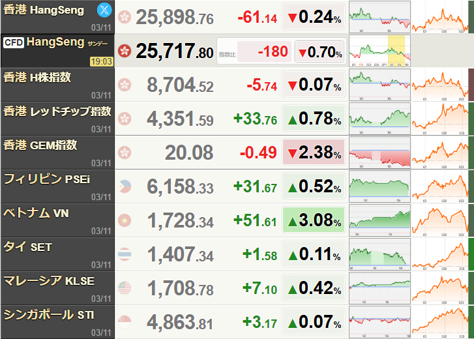Click the STI intraday mini chart
The width and height of the screenshot is (474, 339).
point(379,322)
